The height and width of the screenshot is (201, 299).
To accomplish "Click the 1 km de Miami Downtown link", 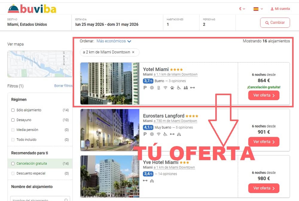I will (x=174, y=167).
